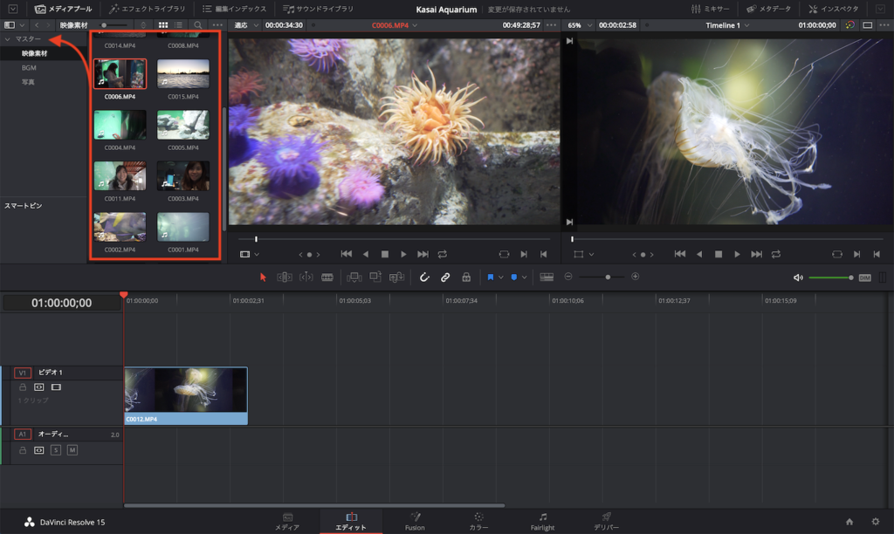Viewport: 894px width, 534px height.
Task: Select the C0015.MP4 clip thumbnail
Action: point(183,74)
